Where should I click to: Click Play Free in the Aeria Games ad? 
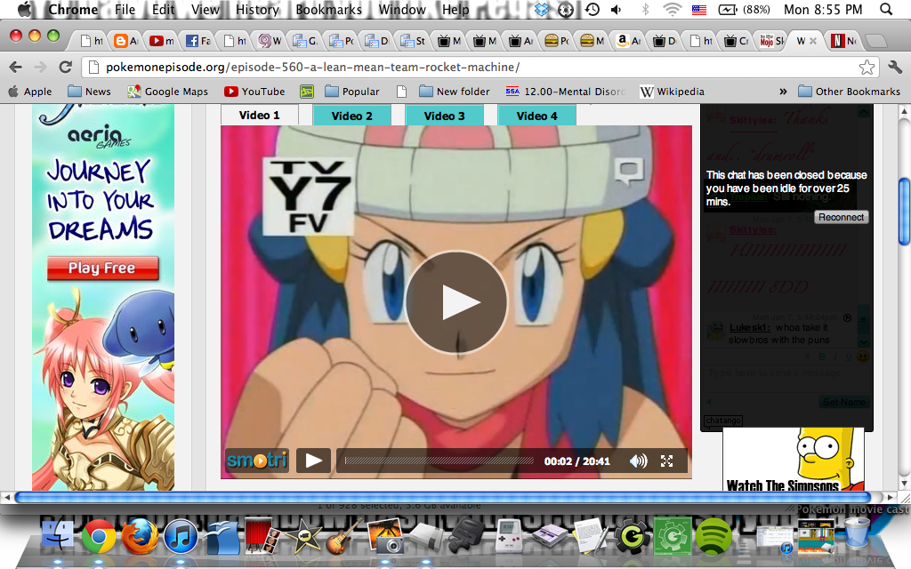click(102, 268)
